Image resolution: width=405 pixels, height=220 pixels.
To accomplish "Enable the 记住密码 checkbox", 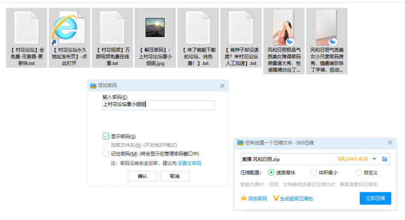I will 106,154.
